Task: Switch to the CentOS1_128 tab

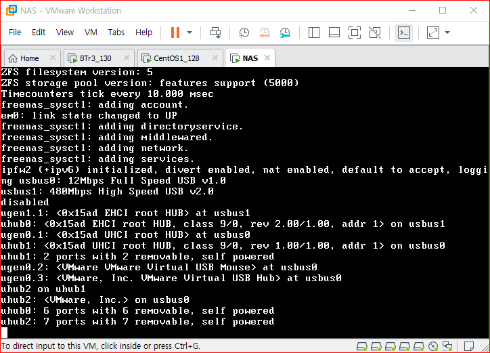Action: [x=176, y=58]
